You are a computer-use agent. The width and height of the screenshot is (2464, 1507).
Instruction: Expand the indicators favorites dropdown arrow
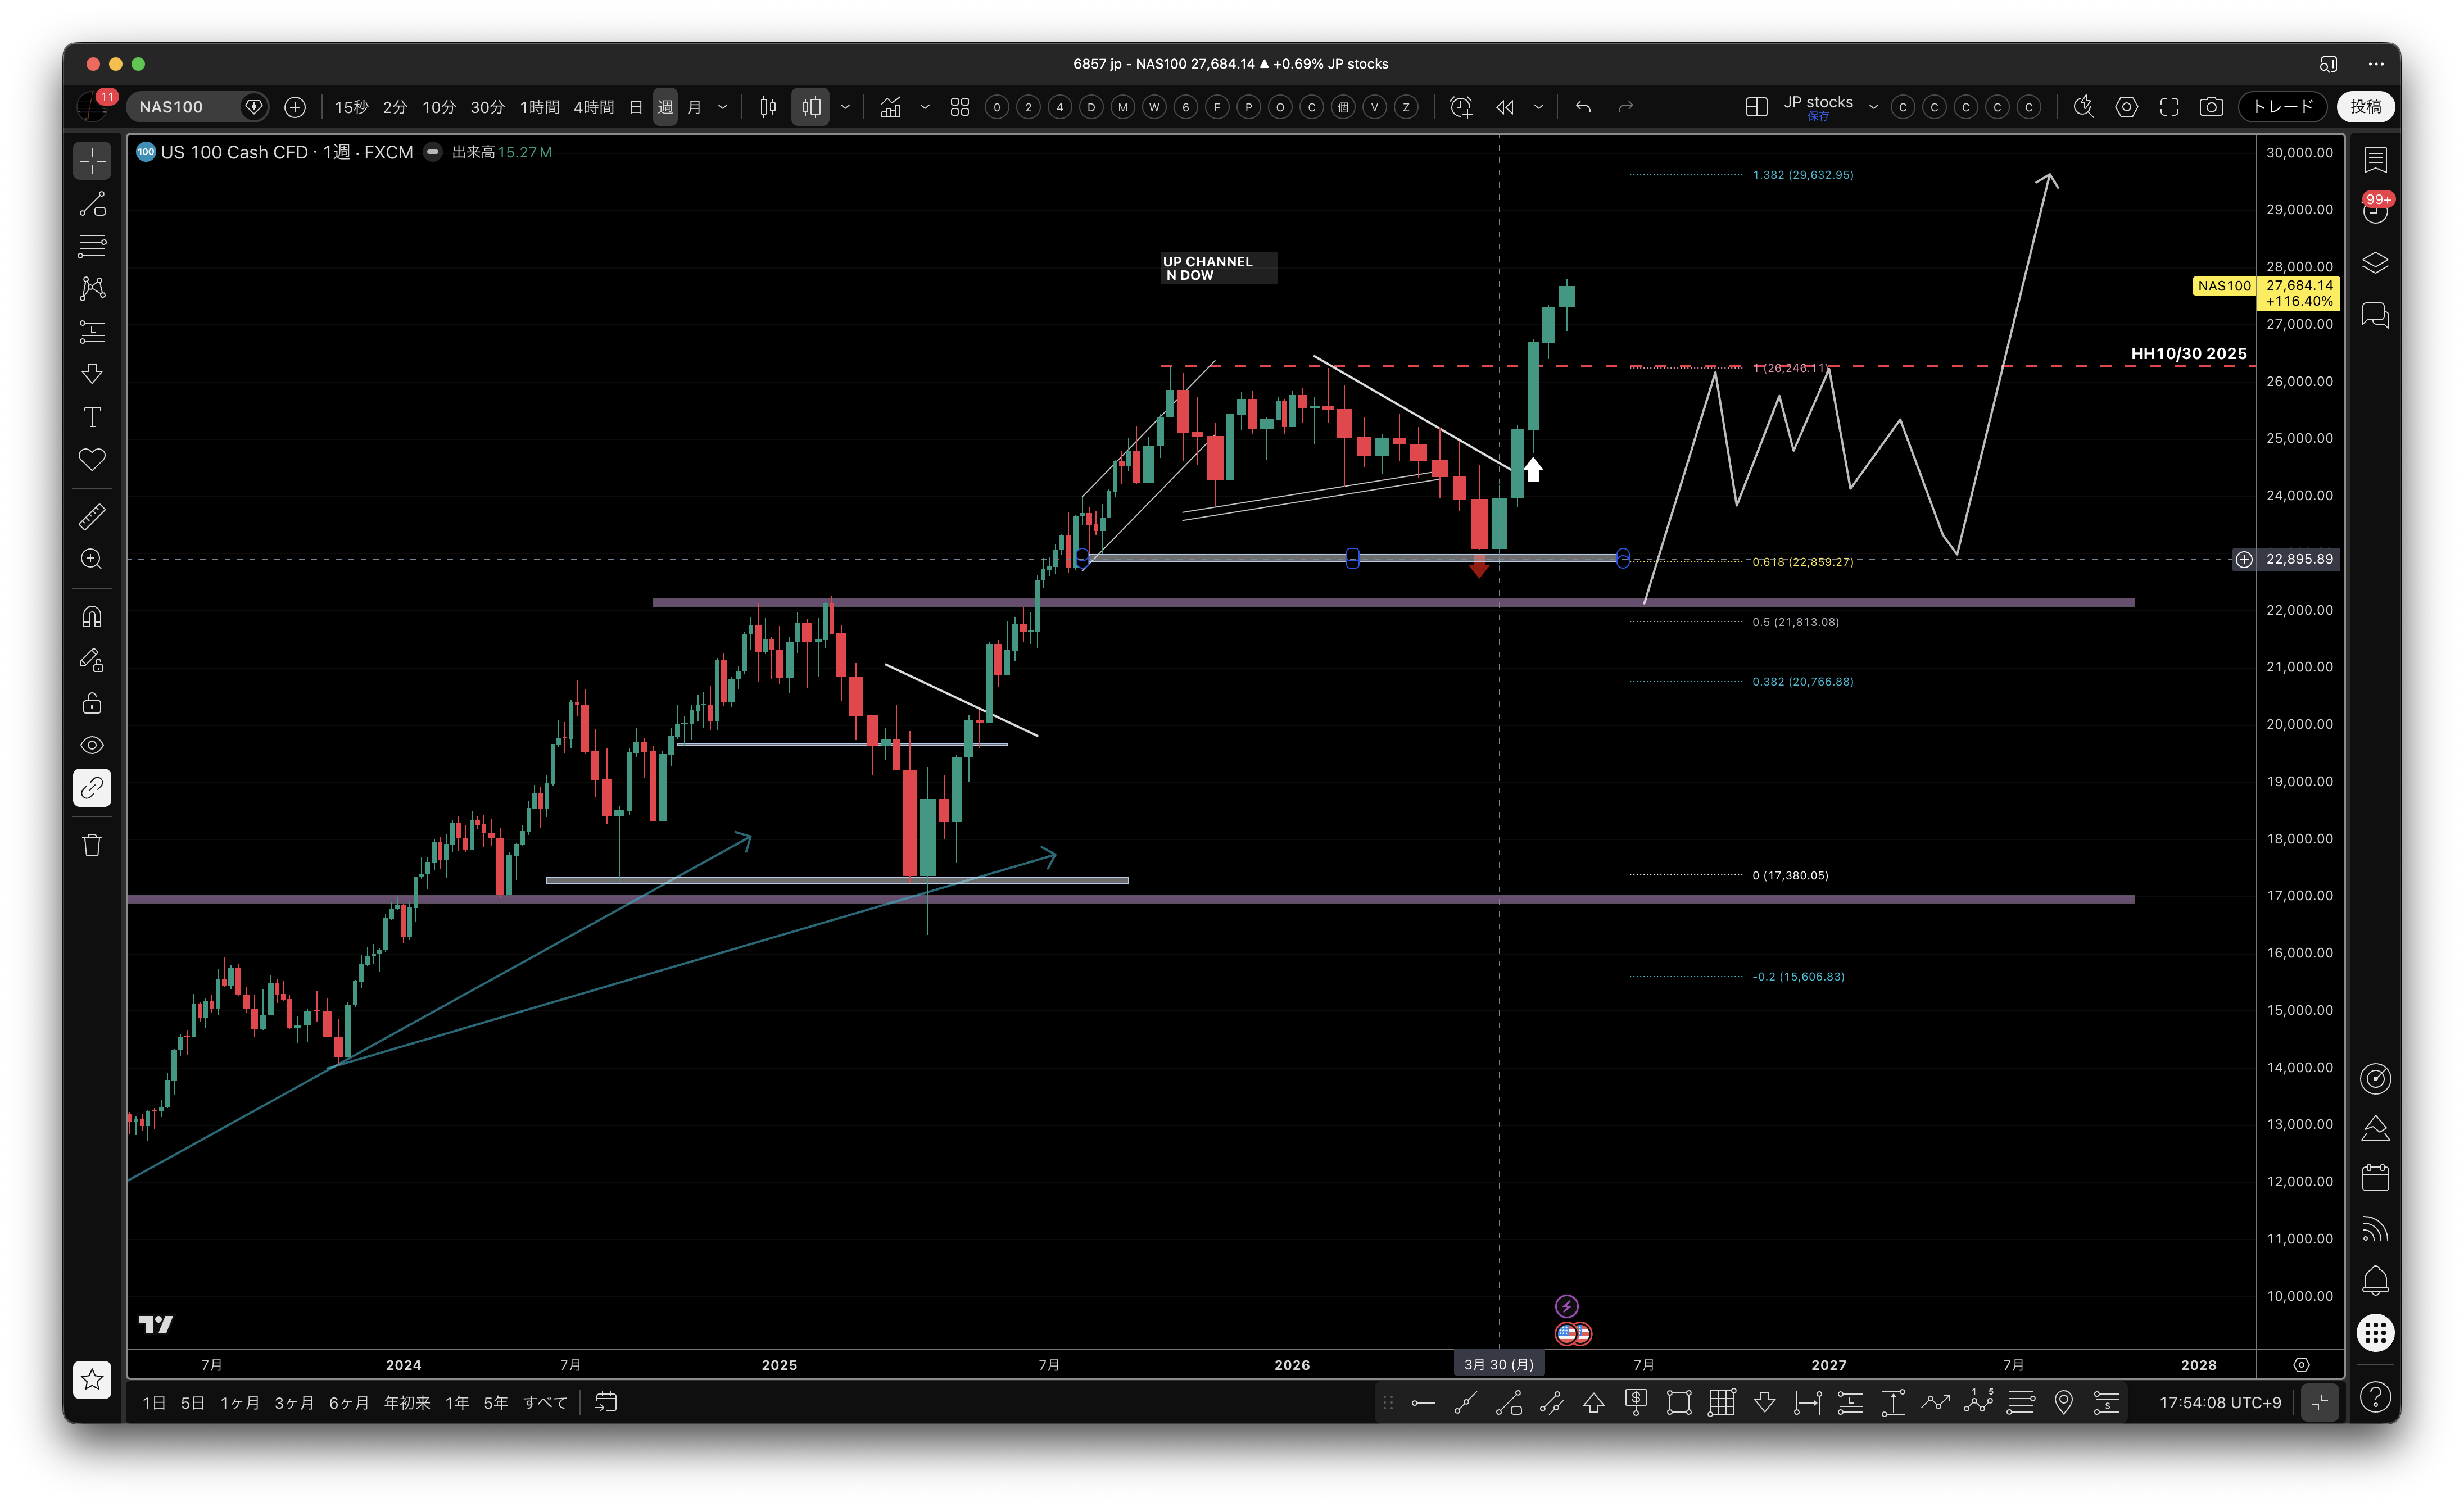click(x=924, y=107)
